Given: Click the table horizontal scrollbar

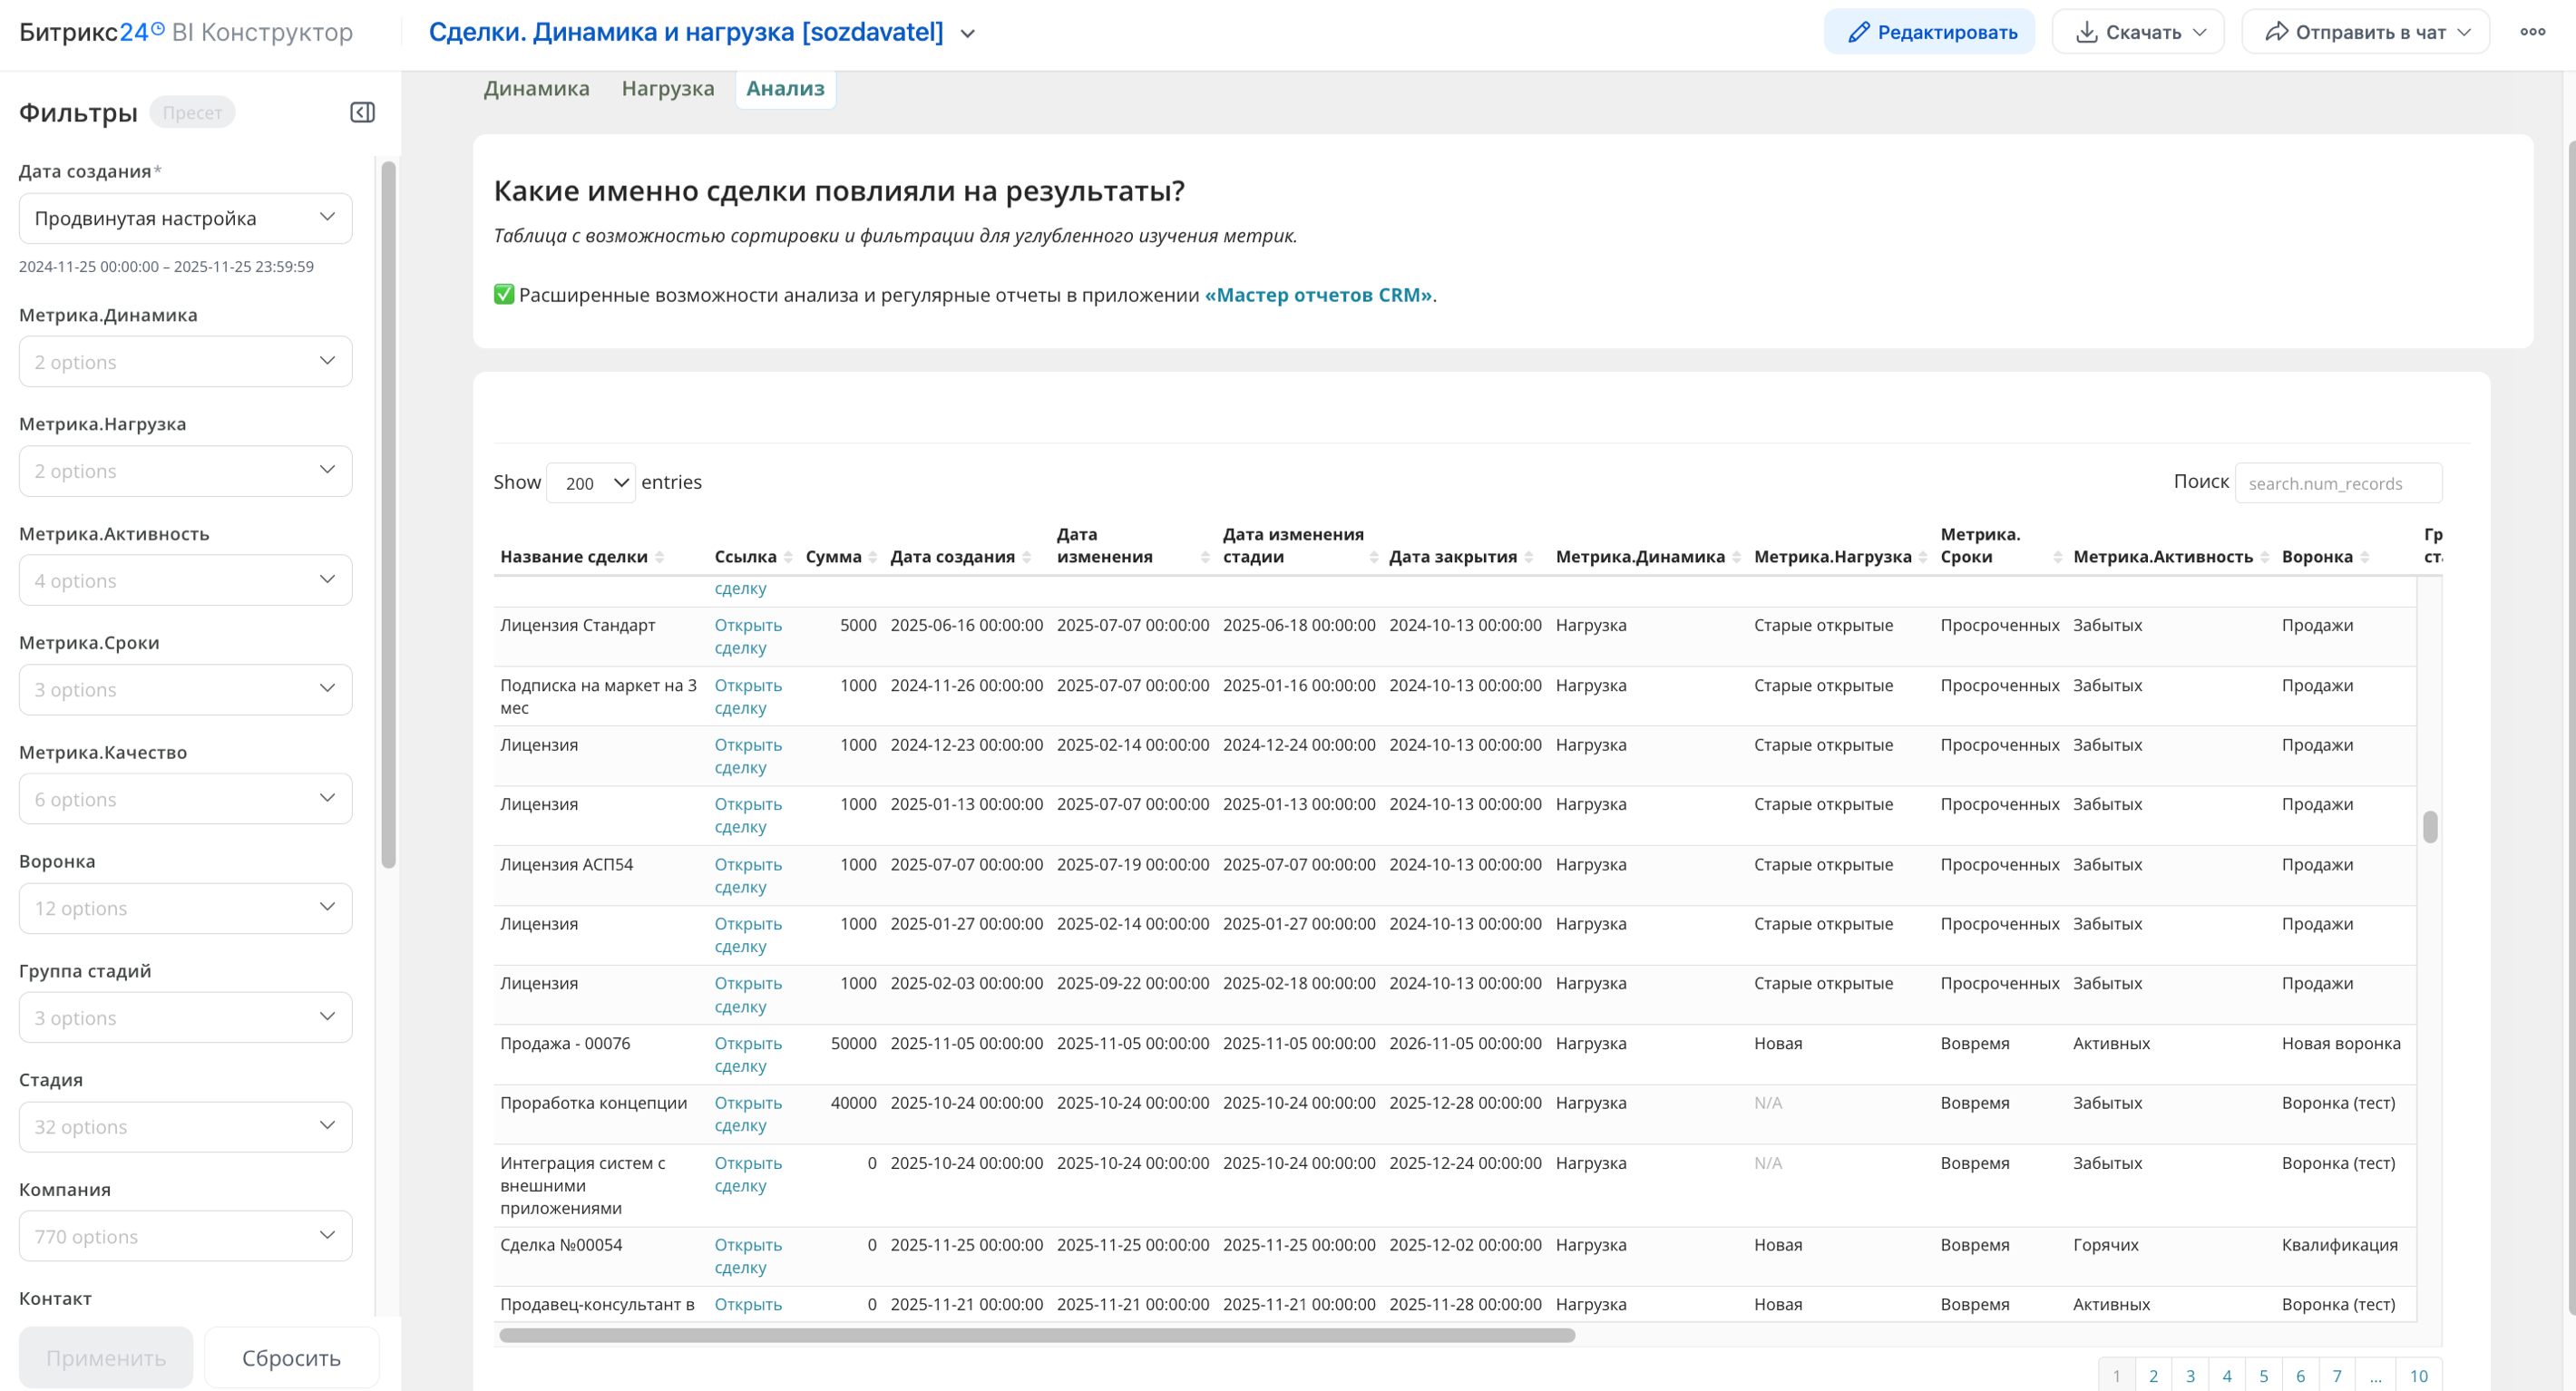Looking at the screenshot, I should click(1036, 1335).
